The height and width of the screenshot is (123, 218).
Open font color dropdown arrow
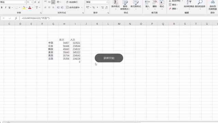tap(33, 8)
